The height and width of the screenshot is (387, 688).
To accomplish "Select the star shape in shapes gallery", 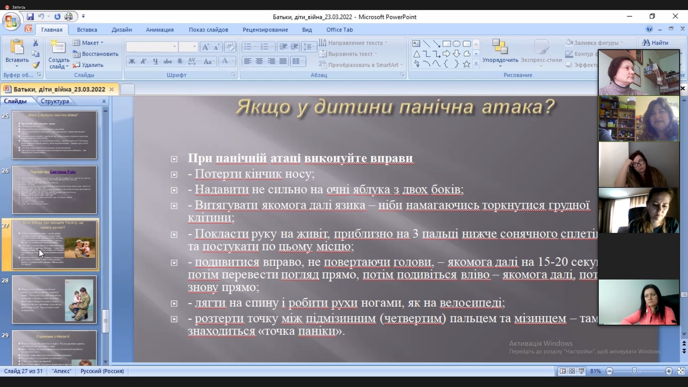I will coord(466,64).
